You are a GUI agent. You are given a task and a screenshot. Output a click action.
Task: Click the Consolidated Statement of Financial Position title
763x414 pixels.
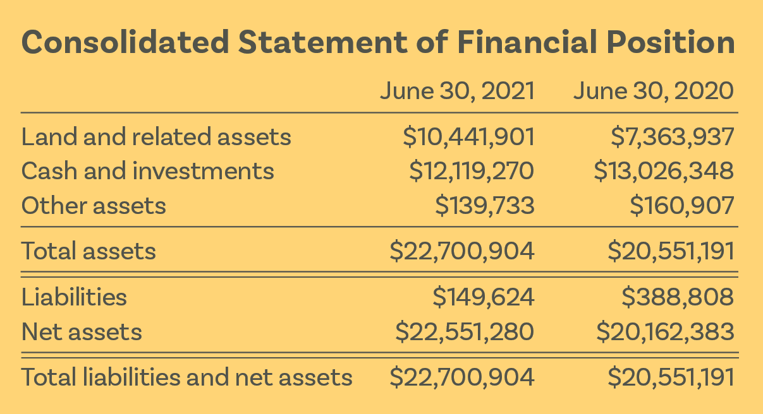[378, 42]
